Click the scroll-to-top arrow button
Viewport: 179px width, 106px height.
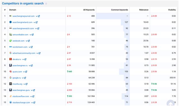(170, 103)
